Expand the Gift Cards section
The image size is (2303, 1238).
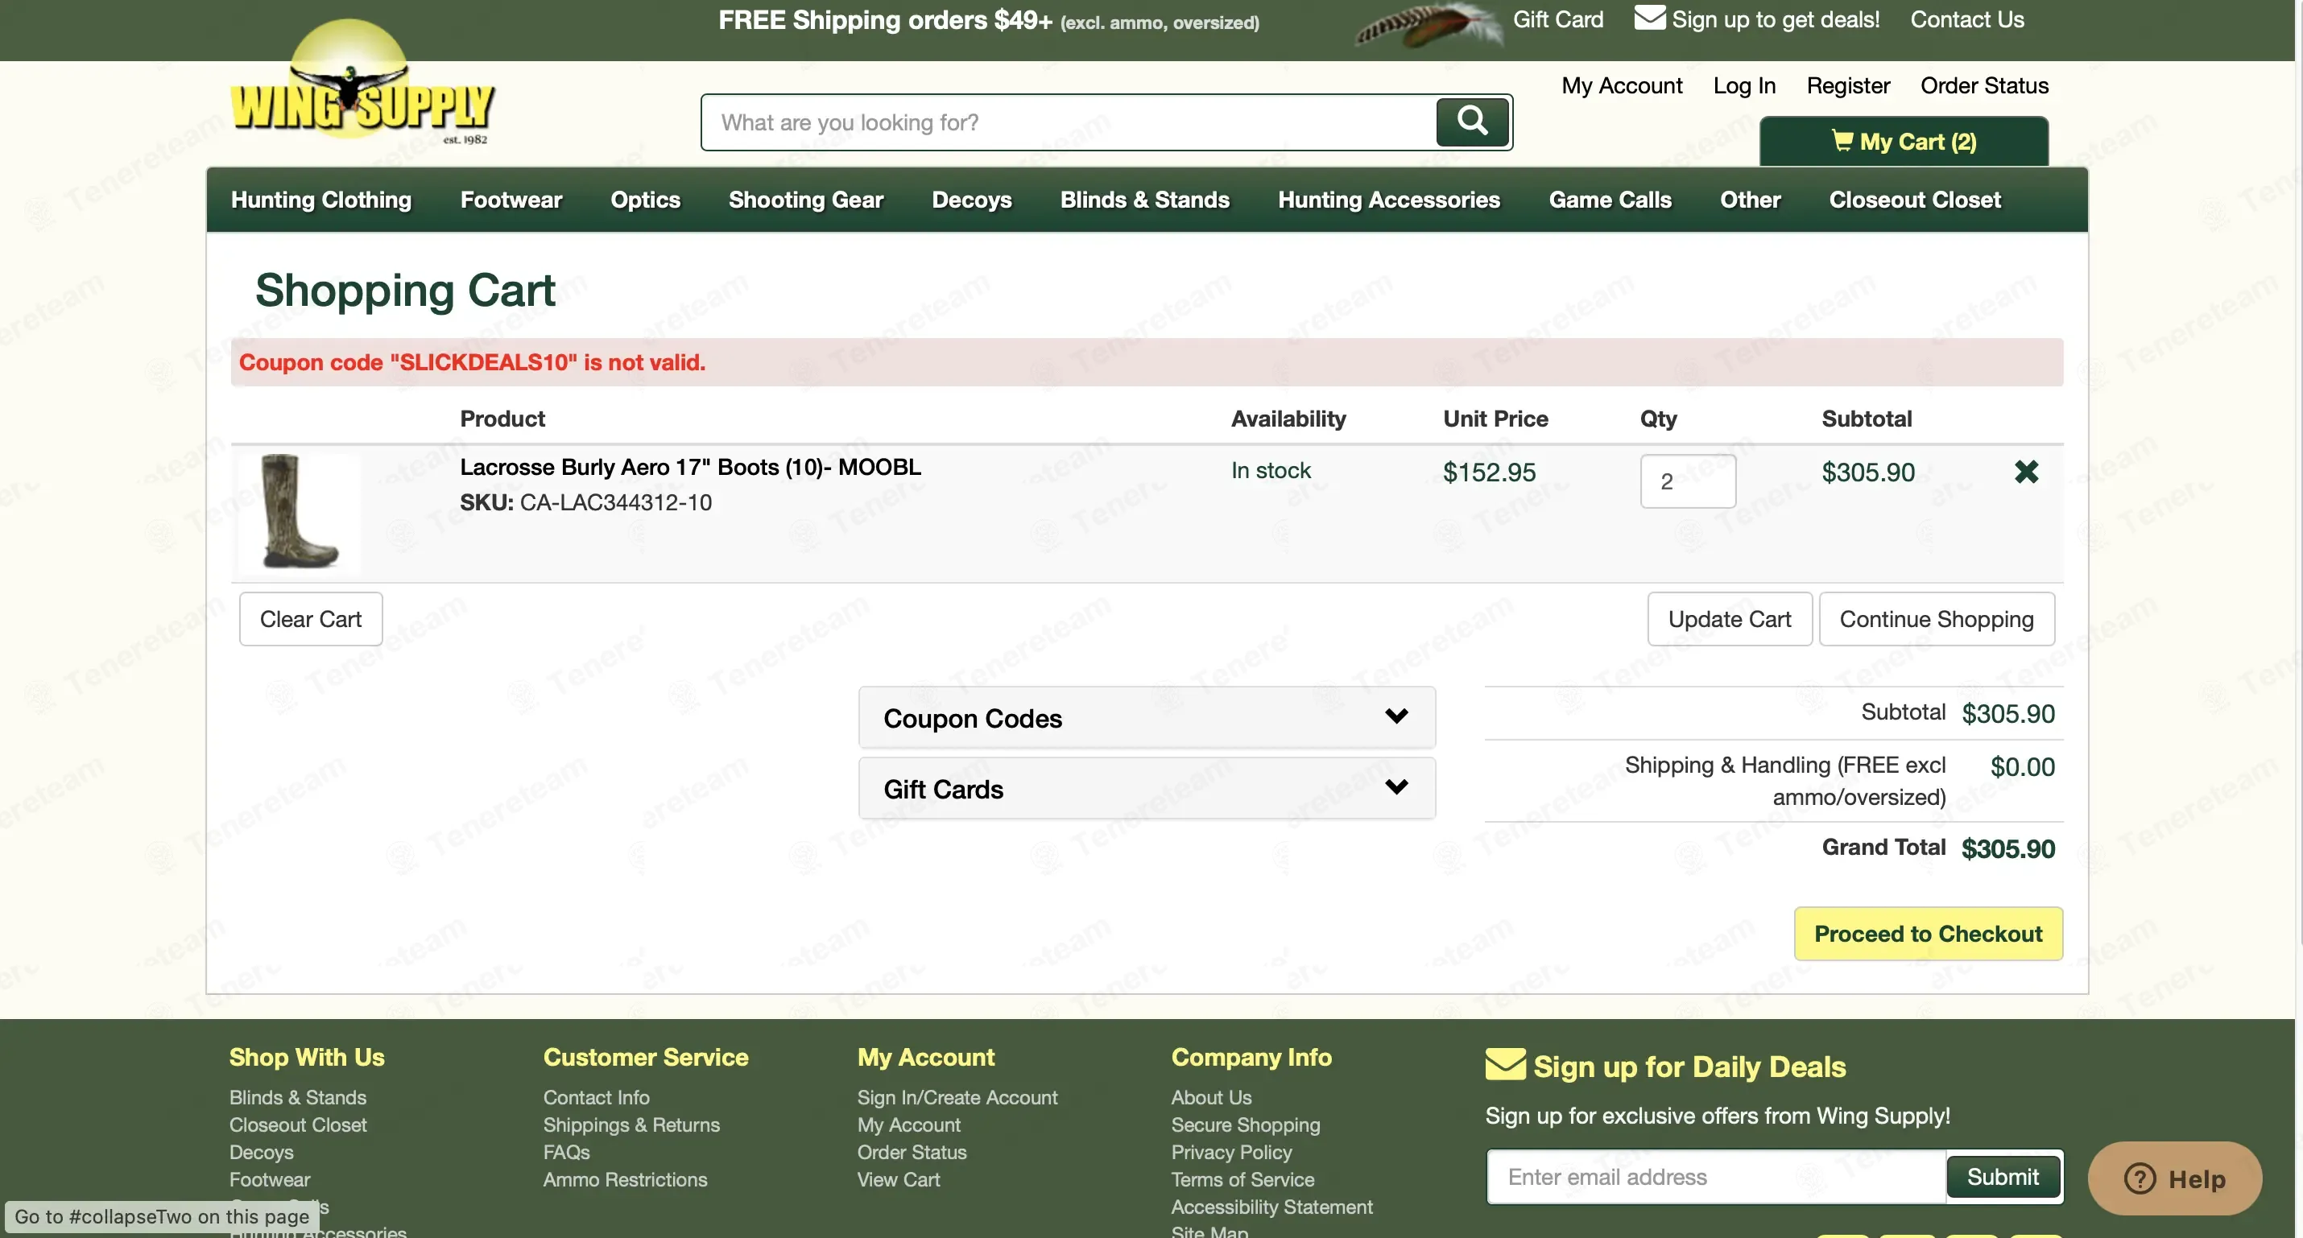pos(1147,788)
